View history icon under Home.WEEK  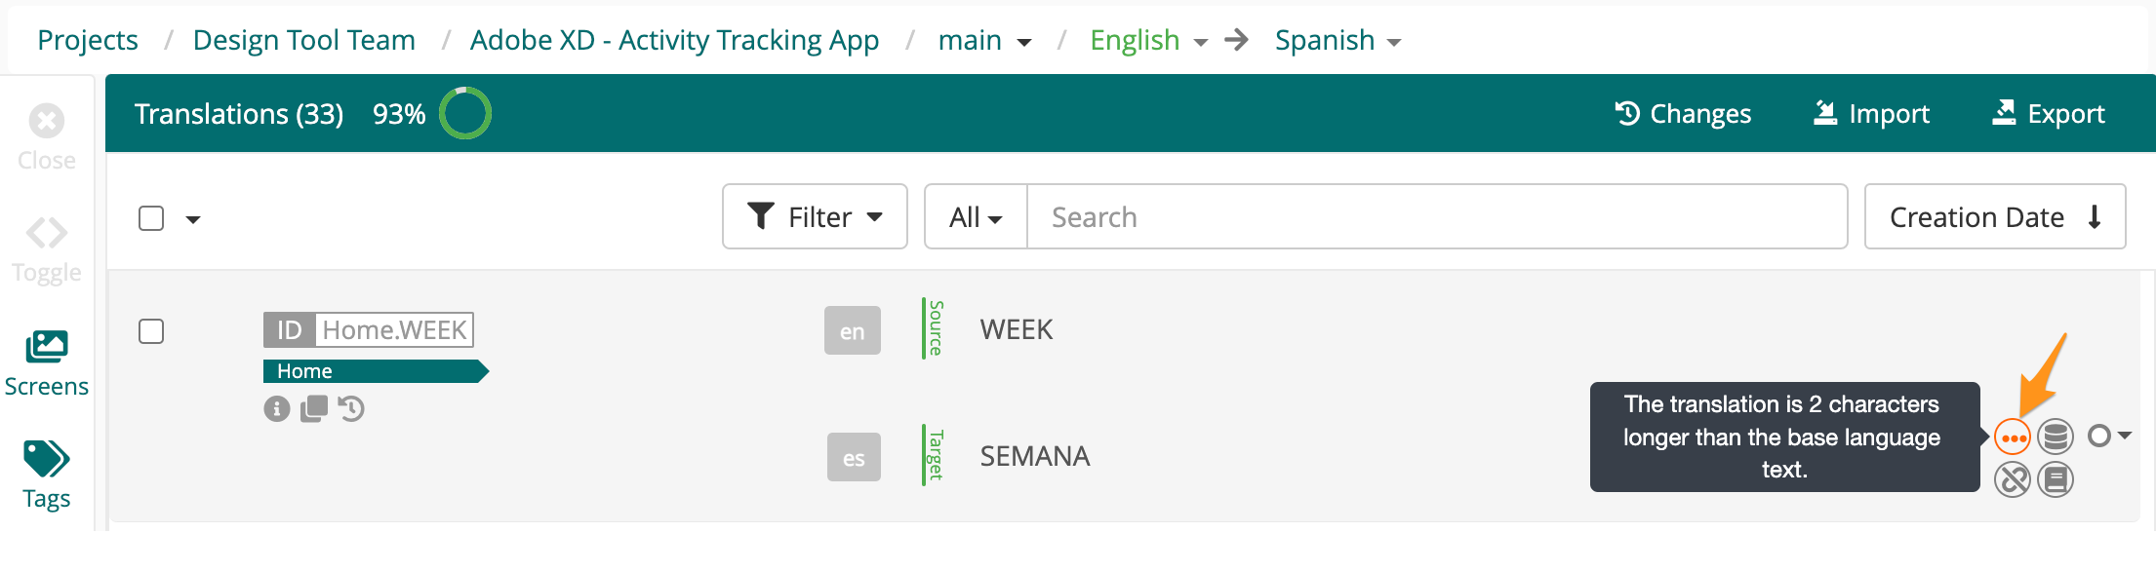(x=351, y=409)
